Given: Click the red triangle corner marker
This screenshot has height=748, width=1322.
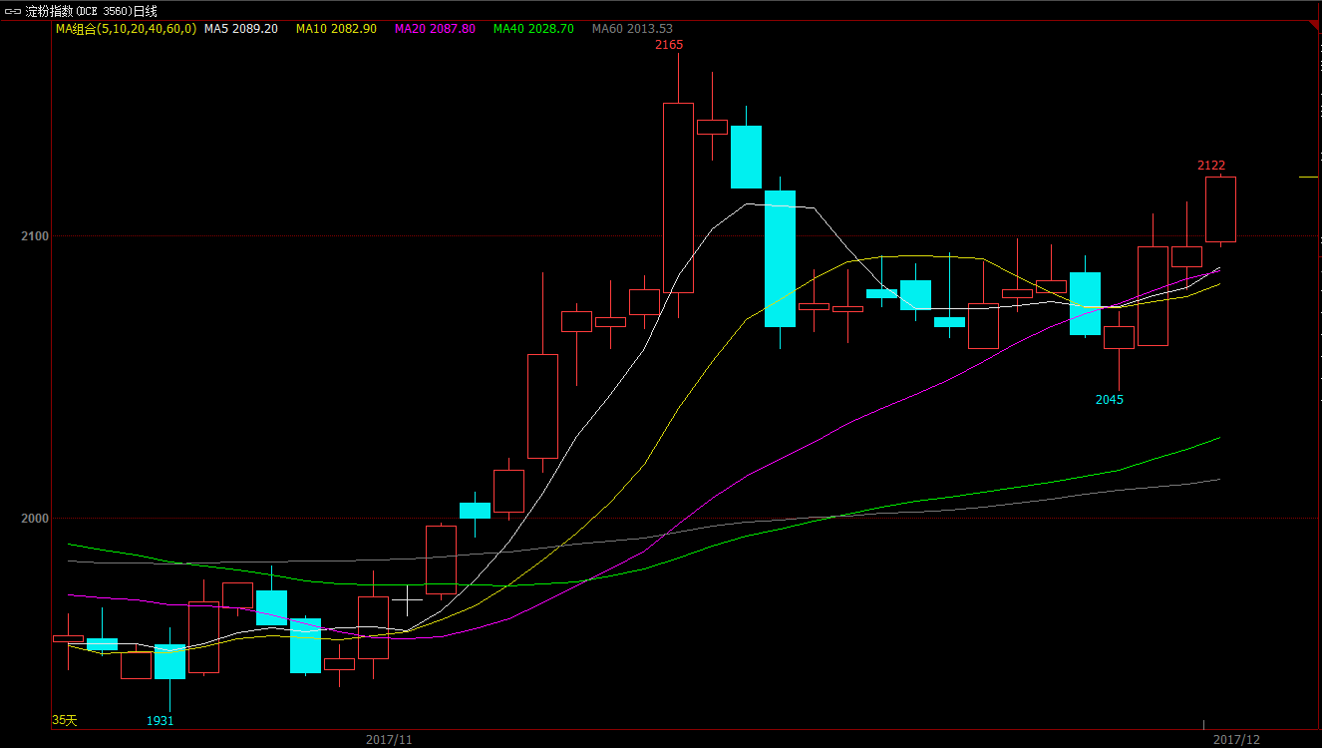Looking at the screenshot, I should click(x=1316, y=26).
